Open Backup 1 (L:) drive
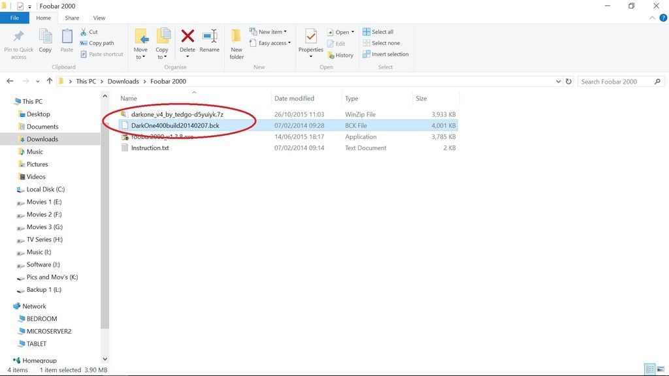This screenshot has height=376, width=669. point(44,290)
